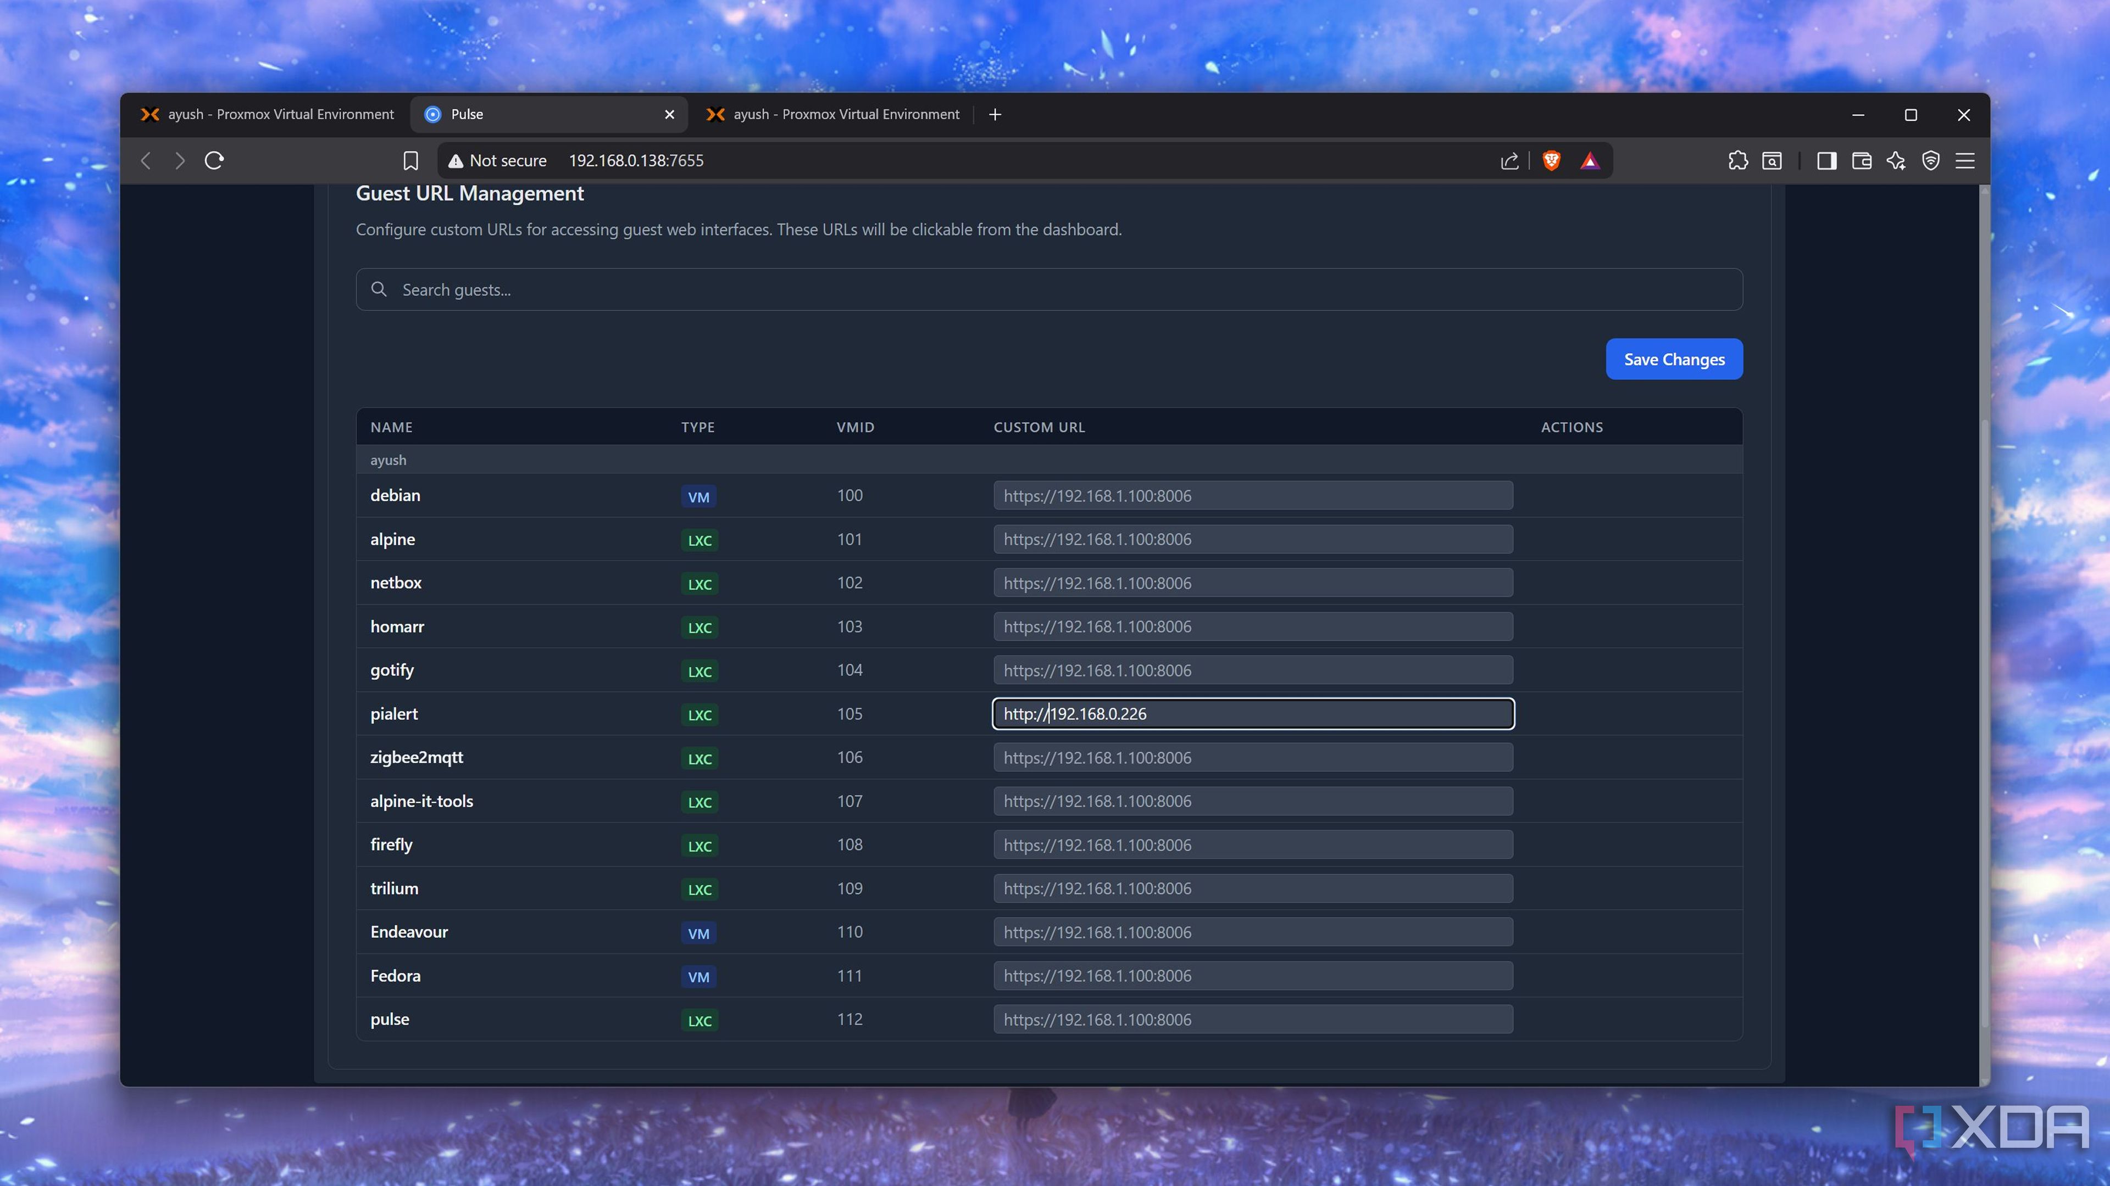Open the Leo AI sparkle icon
Screen dimensions: 2110x1186
point(1896,160)
